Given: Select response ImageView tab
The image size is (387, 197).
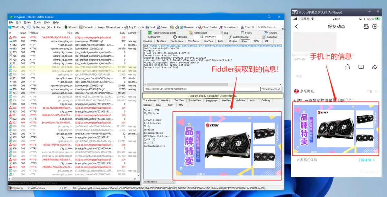Looking at the screenshot, I should (x=212, y=100).
